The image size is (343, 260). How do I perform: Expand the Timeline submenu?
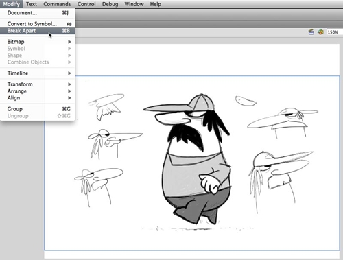pos(38,73)
